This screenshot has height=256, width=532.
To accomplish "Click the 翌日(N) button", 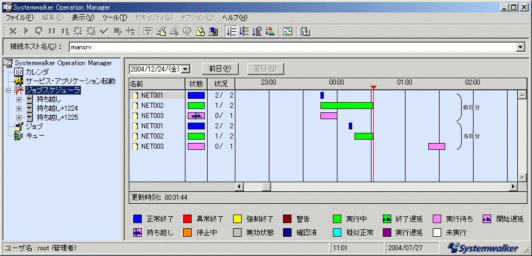I will coord(265,69).
